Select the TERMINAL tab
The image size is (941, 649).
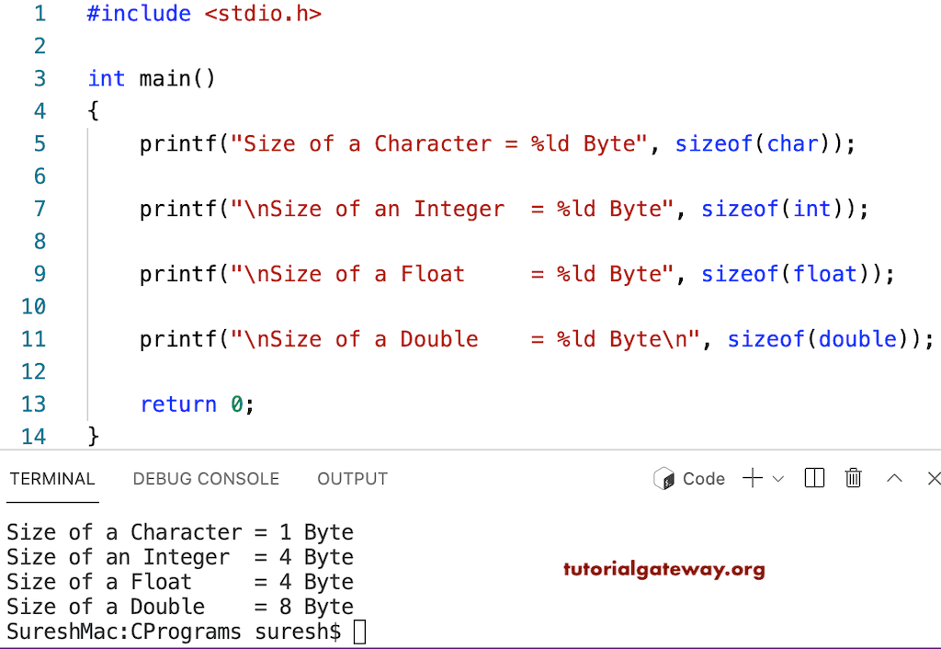click(51, 479)
